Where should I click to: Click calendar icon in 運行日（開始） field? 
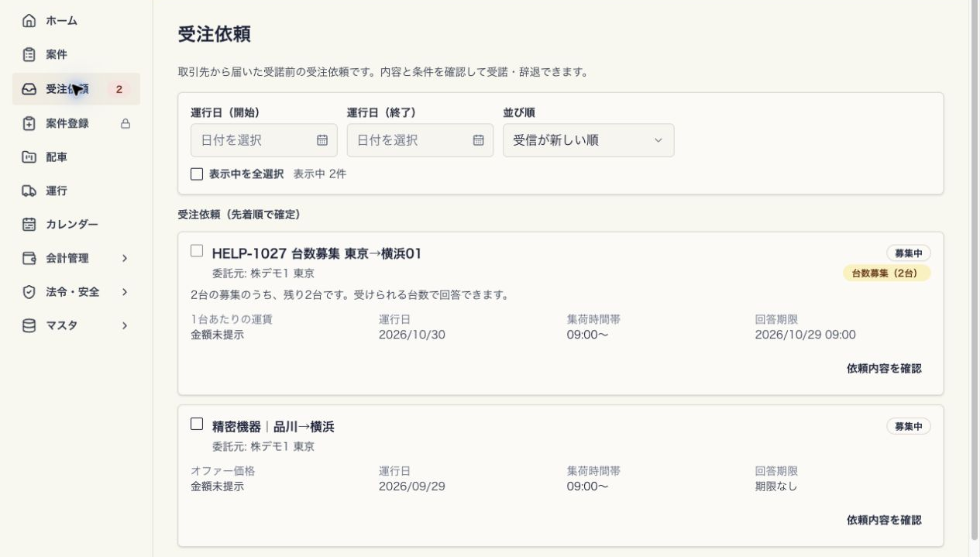[322, 140]
